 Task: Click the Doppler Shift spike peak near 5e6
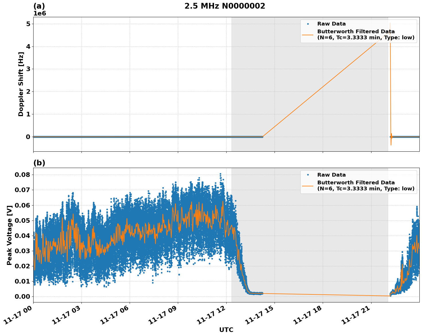[390, 23]
